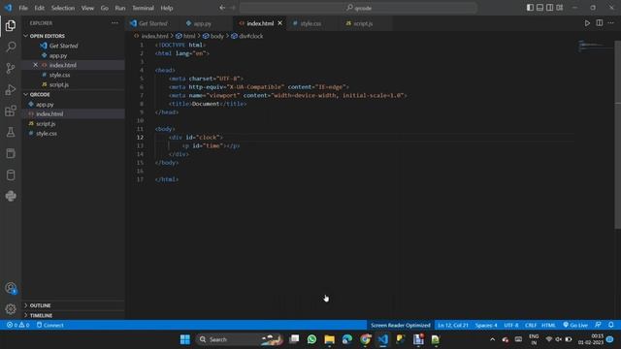Click the editor vertical scrollbar
This screenshot has width=621, height=349.
click(617, 135)
